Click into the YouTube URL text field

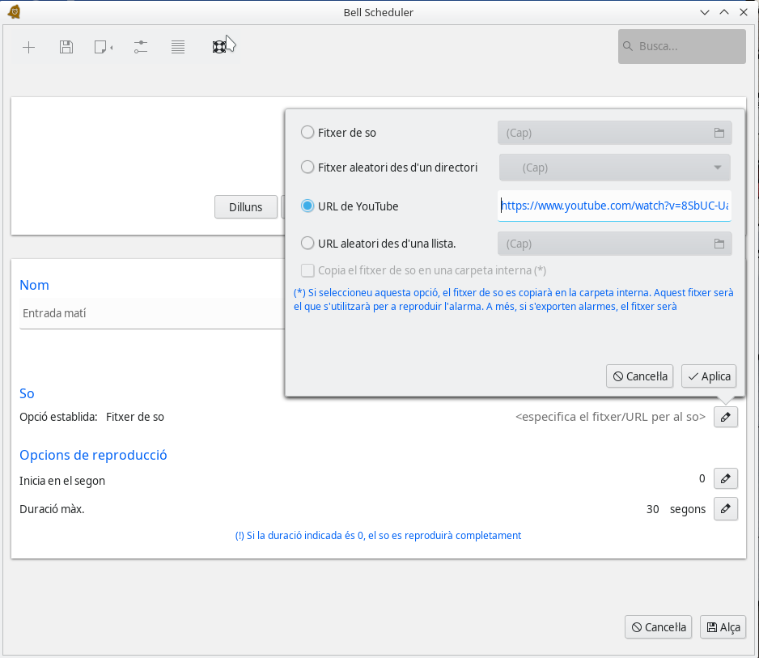pyautogui.click(x=615, y=206)
